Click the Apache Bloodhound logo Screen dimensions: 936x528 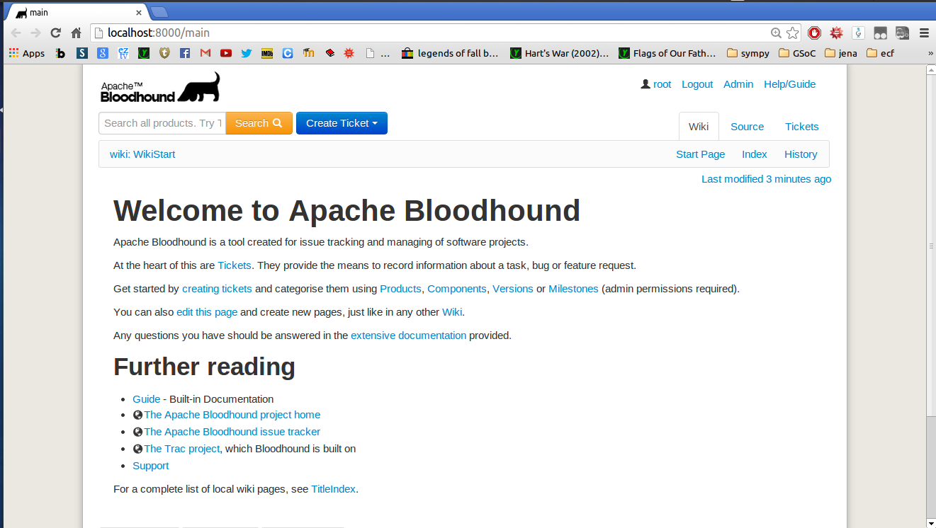[x=160, y=88]
